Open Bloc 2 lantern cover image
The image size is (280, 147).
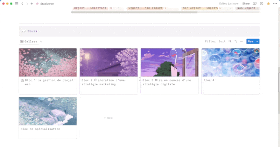[x=108, y=62]
